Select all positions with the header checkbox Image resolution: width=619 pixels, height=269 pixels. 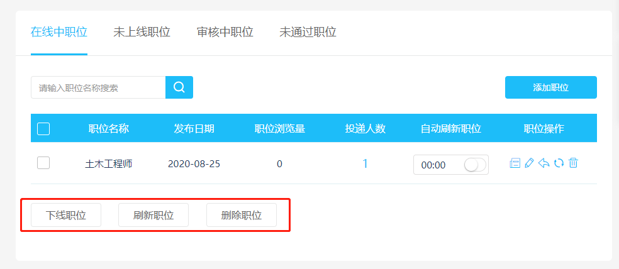(x=43, y=129)
